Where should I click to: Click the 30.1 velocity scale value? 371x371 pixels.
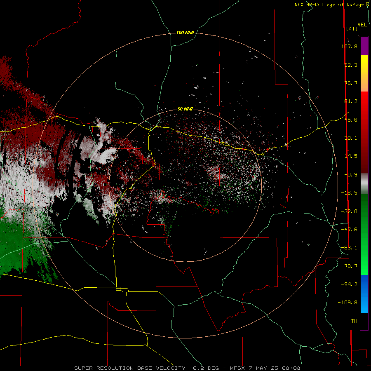coord(351,138)
